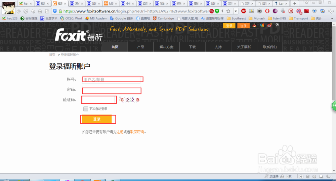Open the Monash bookmarks folder
The image size is (336, 181).
pos(257,18)
